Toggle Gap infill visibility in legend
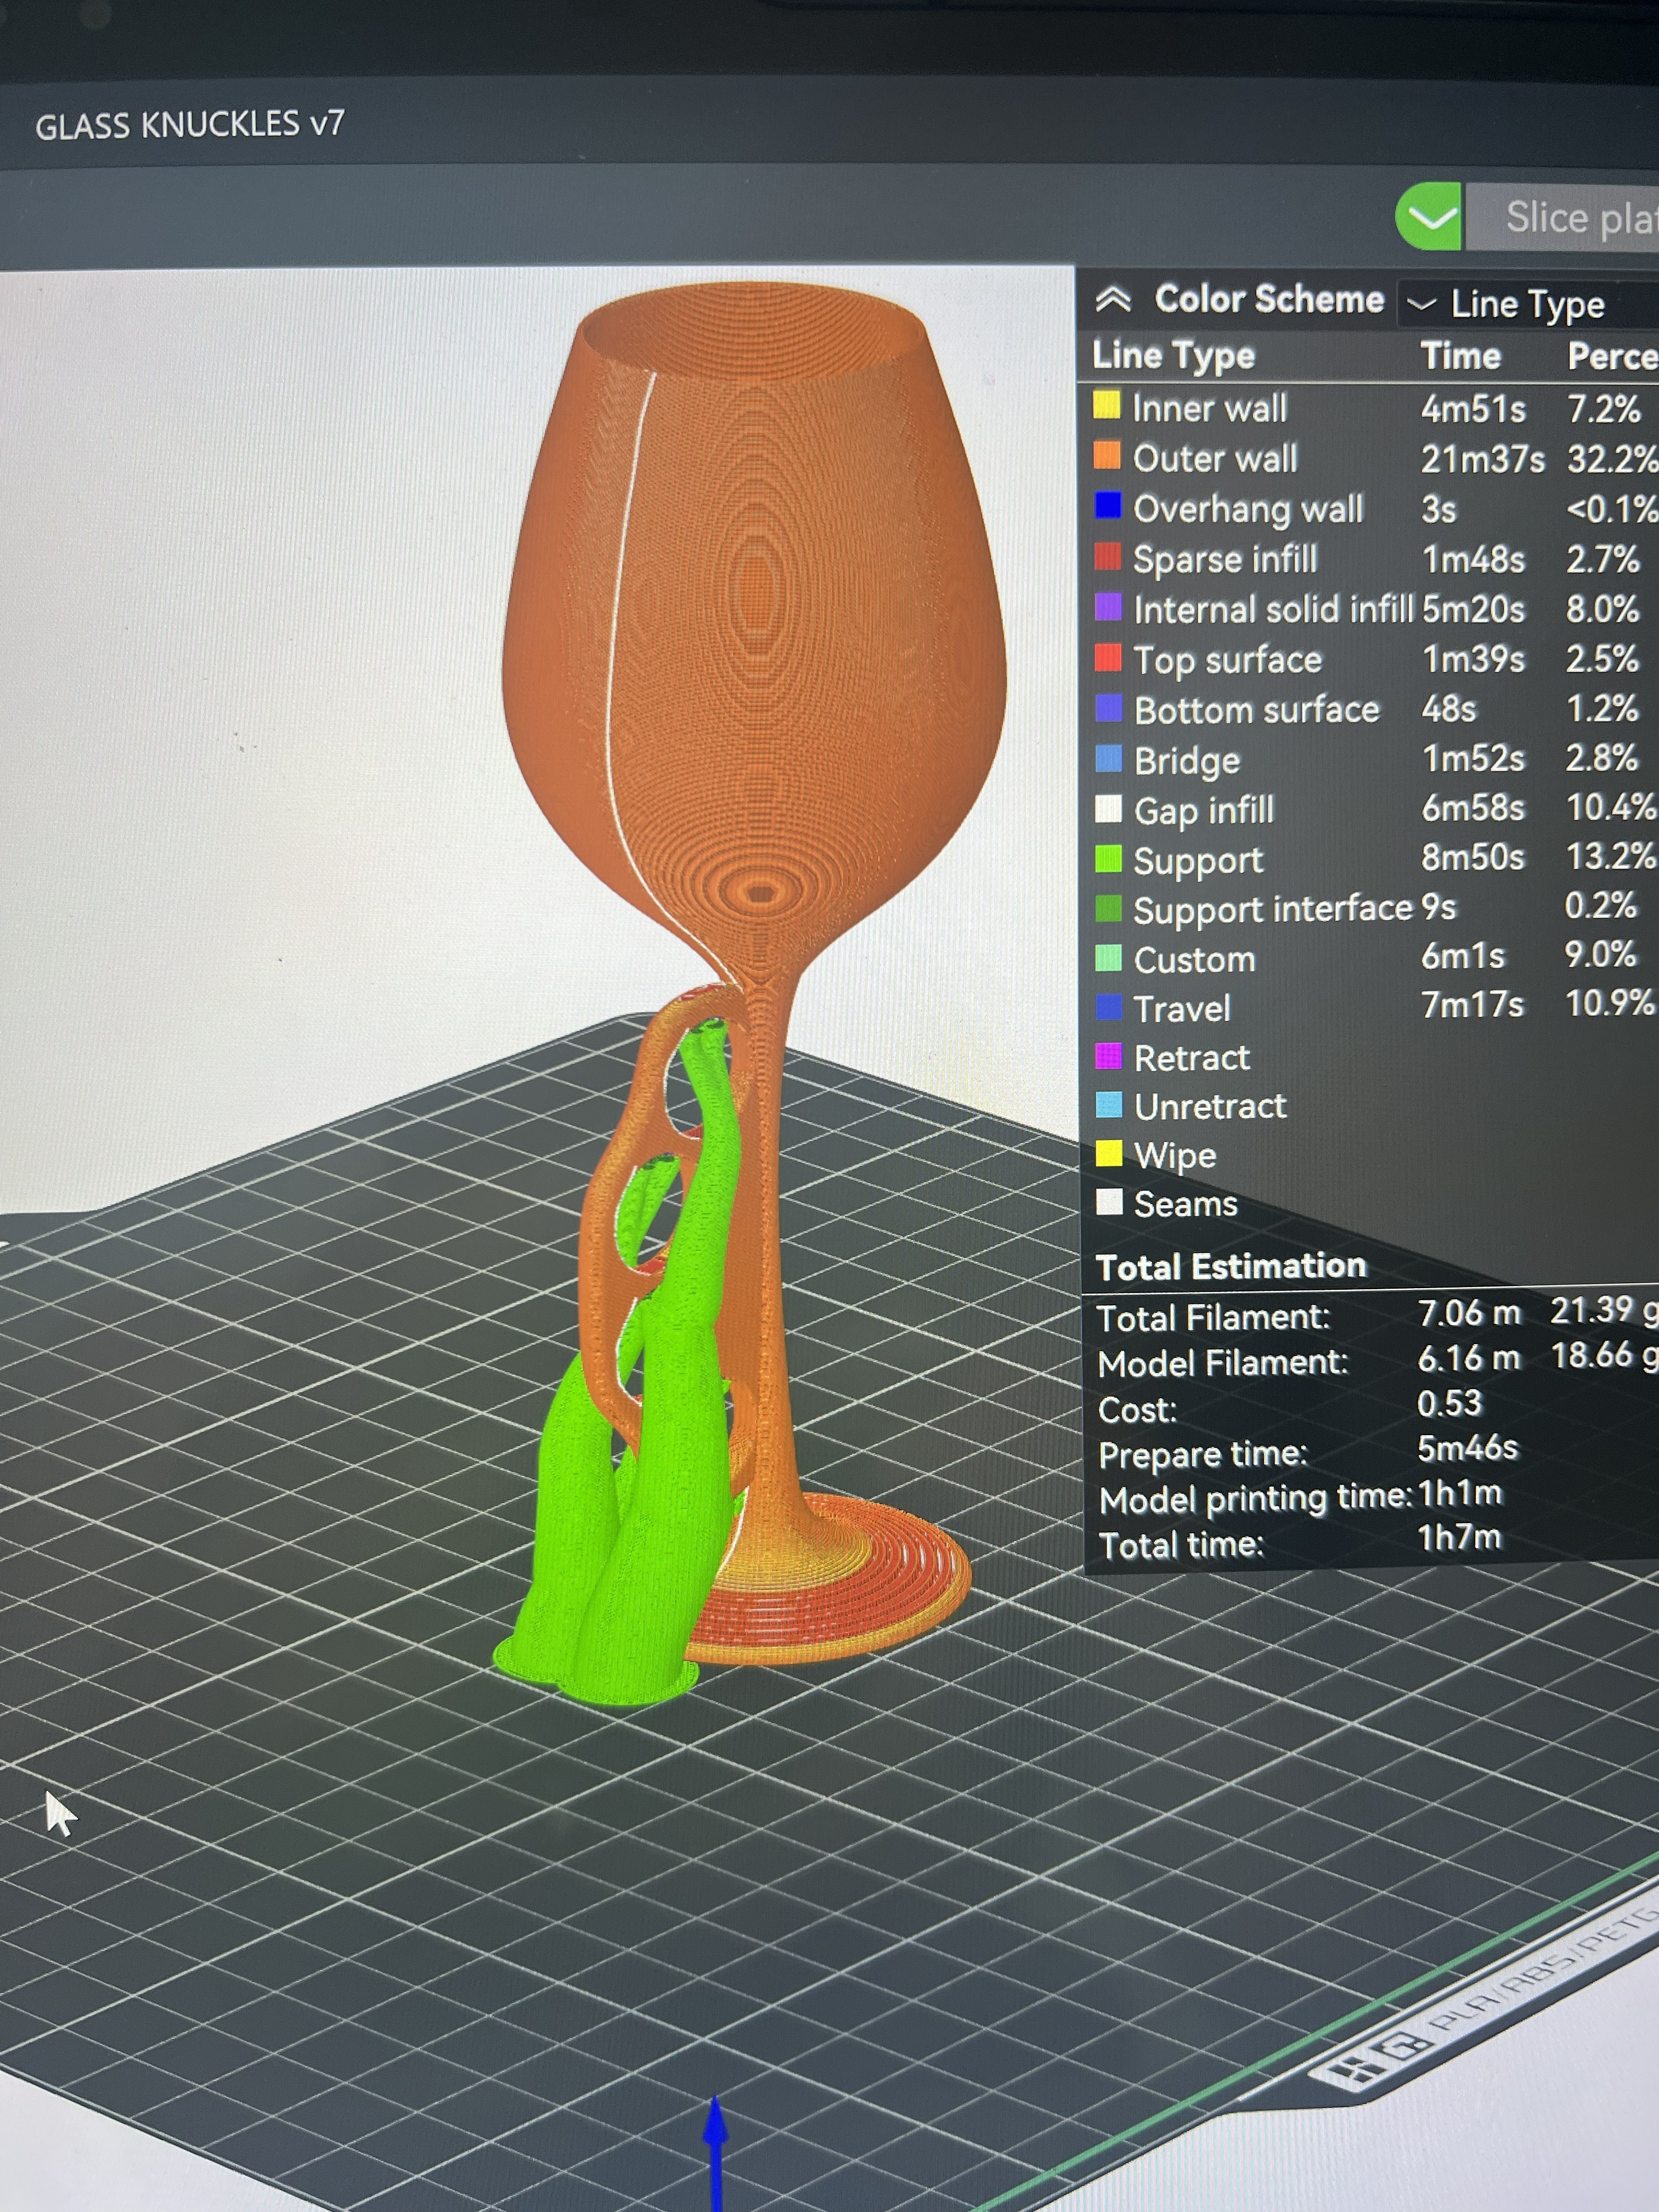The image size is (1659, 2212). [1203, 810]
